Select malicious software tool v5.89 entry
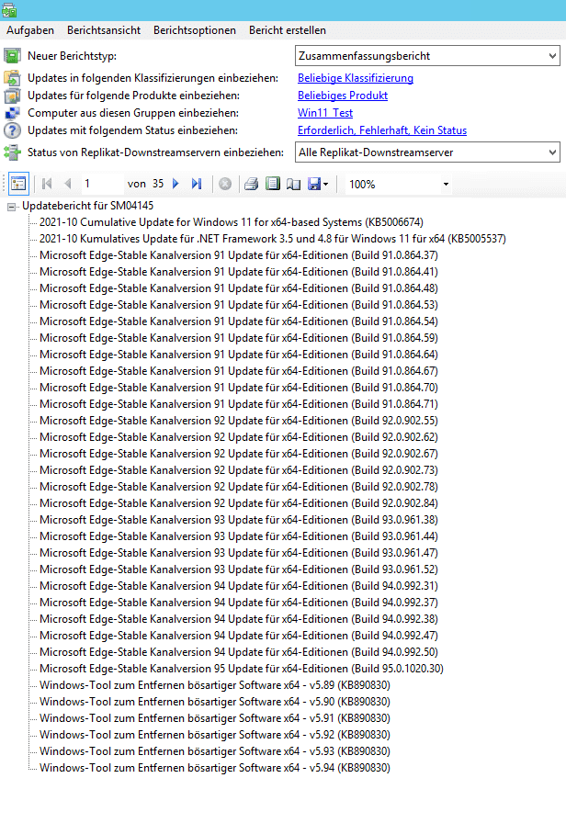 (x=215, y=685)
